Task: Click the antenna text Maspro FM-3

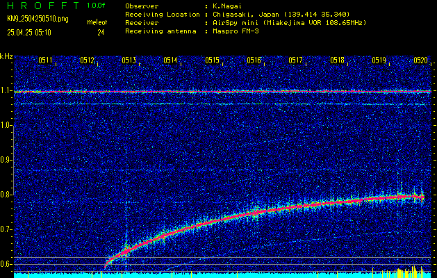Action: pos(236,31)
